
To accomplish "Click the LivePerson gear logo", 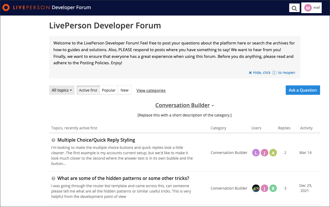I will coord(5,7).
